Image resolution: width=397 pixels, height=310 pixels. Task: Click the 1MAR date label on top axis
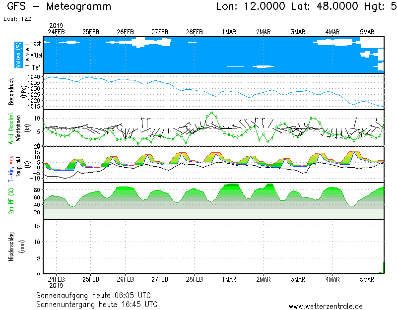click(229, 32)
